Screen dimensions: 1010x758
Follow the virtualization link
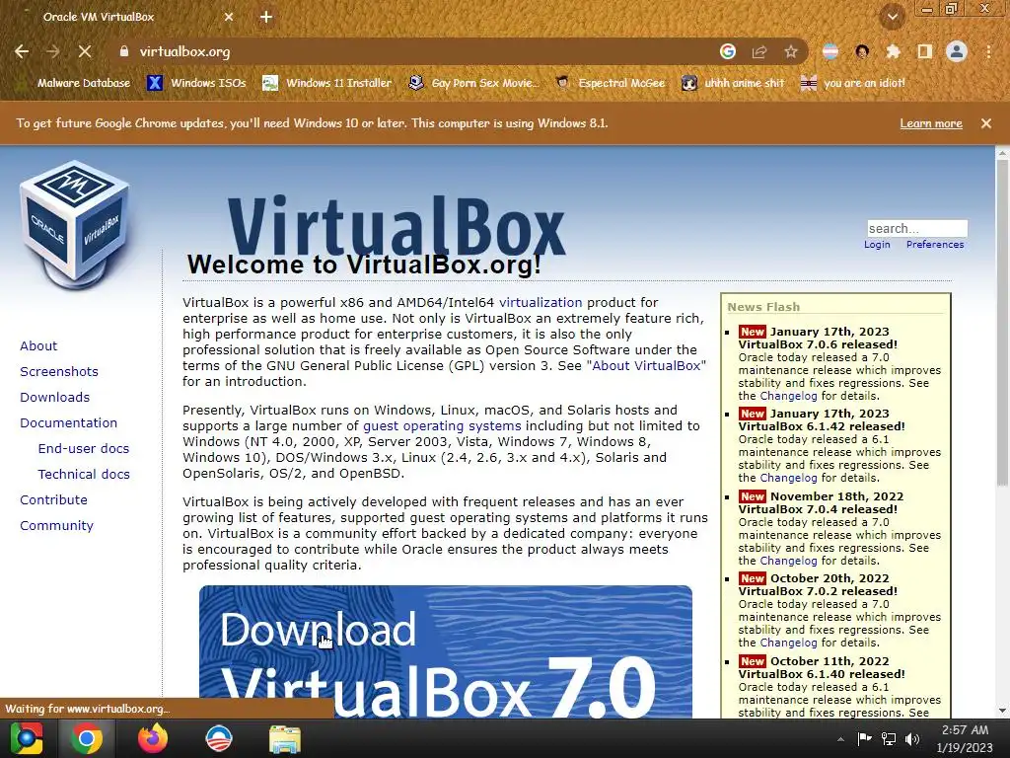(x=541, y=302)
